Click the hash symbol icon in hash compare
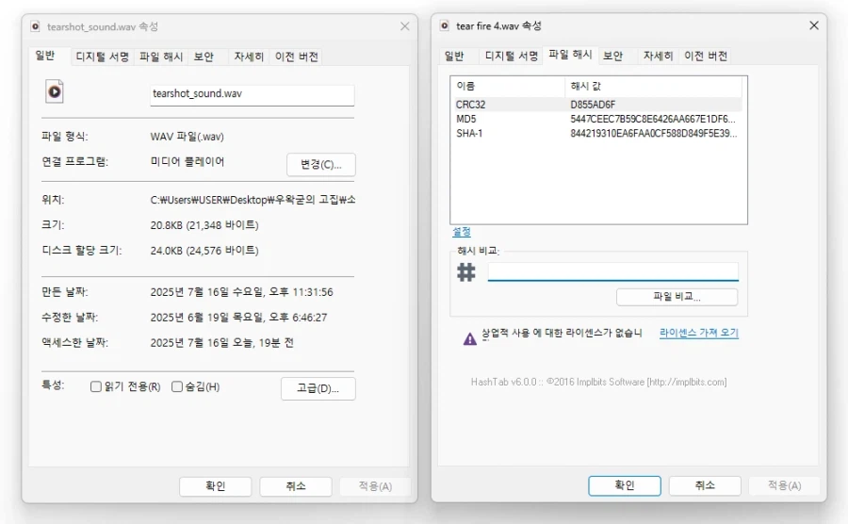 pos(466,272)
